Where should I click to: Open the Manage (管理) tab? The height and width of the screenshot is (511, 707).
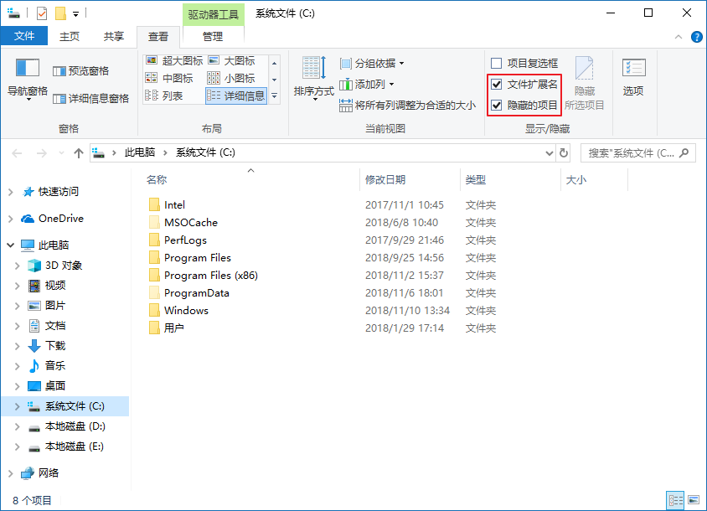pyautogui.click(x=213, y=37)
